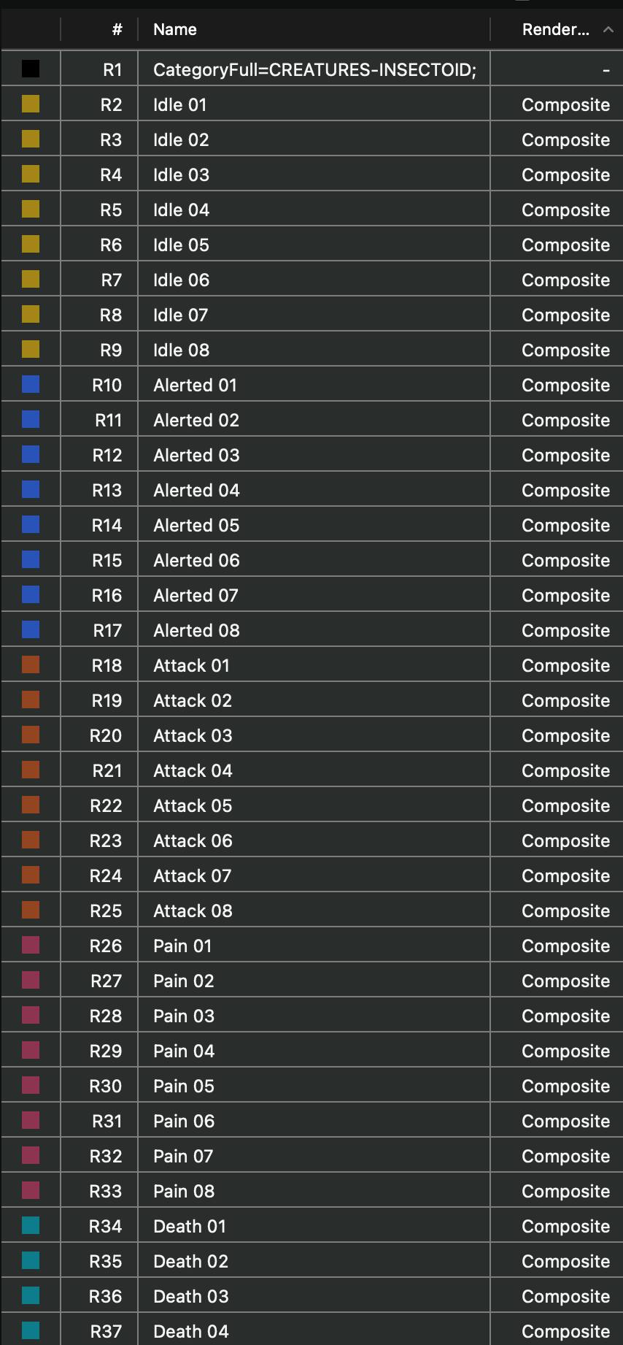Click the orange color swatch for Attack 01

(x=31, y=665)
